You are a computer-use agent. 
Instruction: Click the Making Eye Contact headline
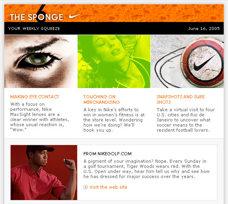34,97
